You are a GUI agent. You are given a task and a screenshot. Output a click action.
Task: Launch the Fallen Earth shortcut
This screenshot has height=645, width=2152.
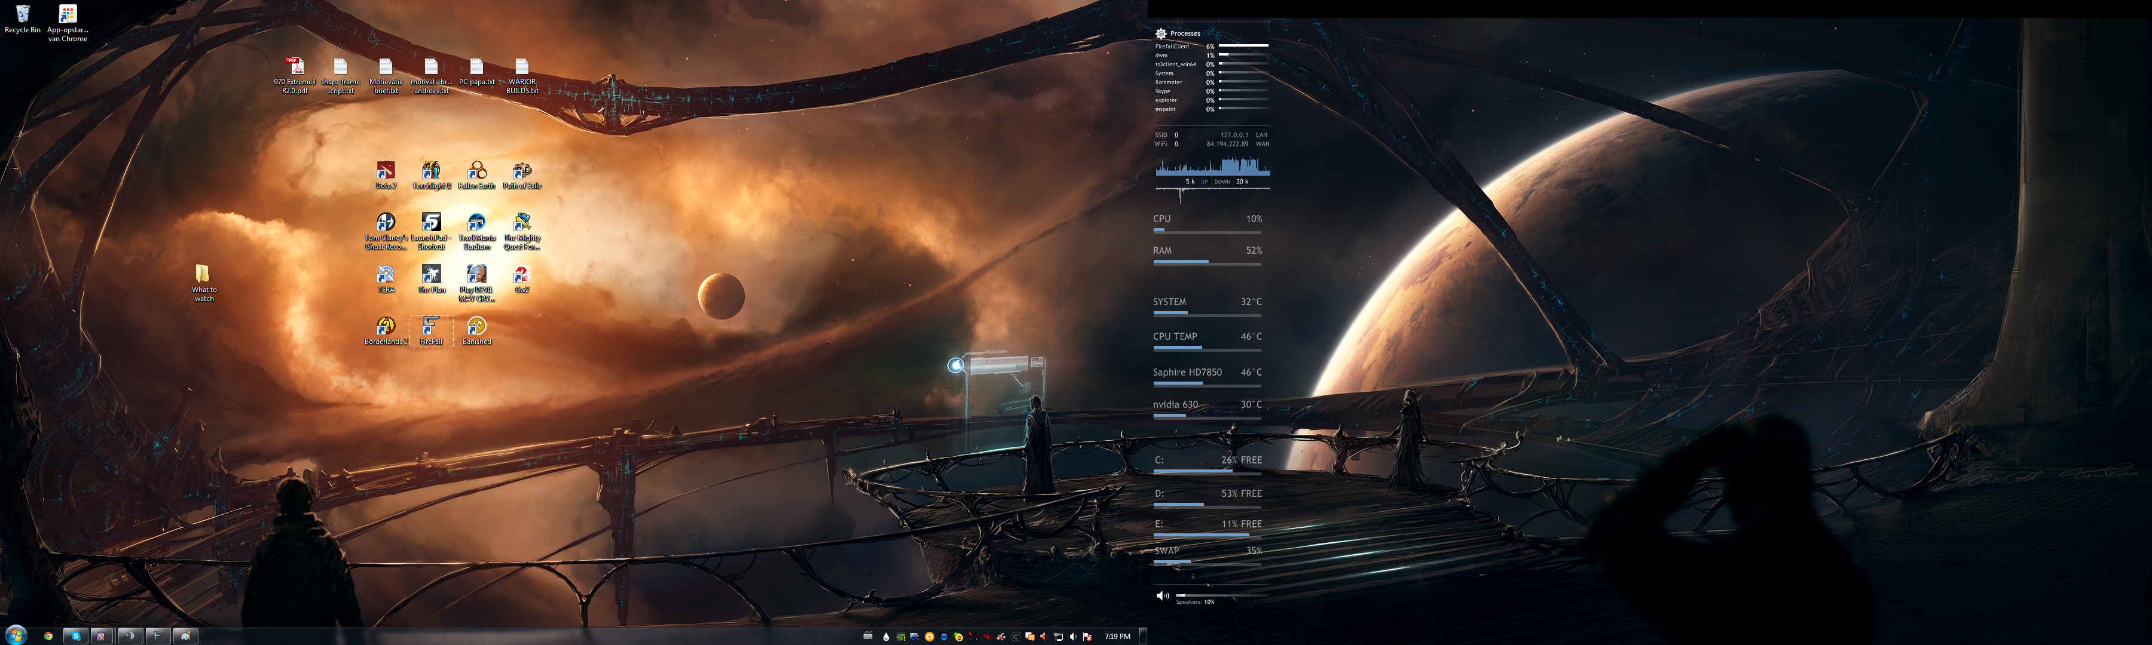[x=476, y=175]
